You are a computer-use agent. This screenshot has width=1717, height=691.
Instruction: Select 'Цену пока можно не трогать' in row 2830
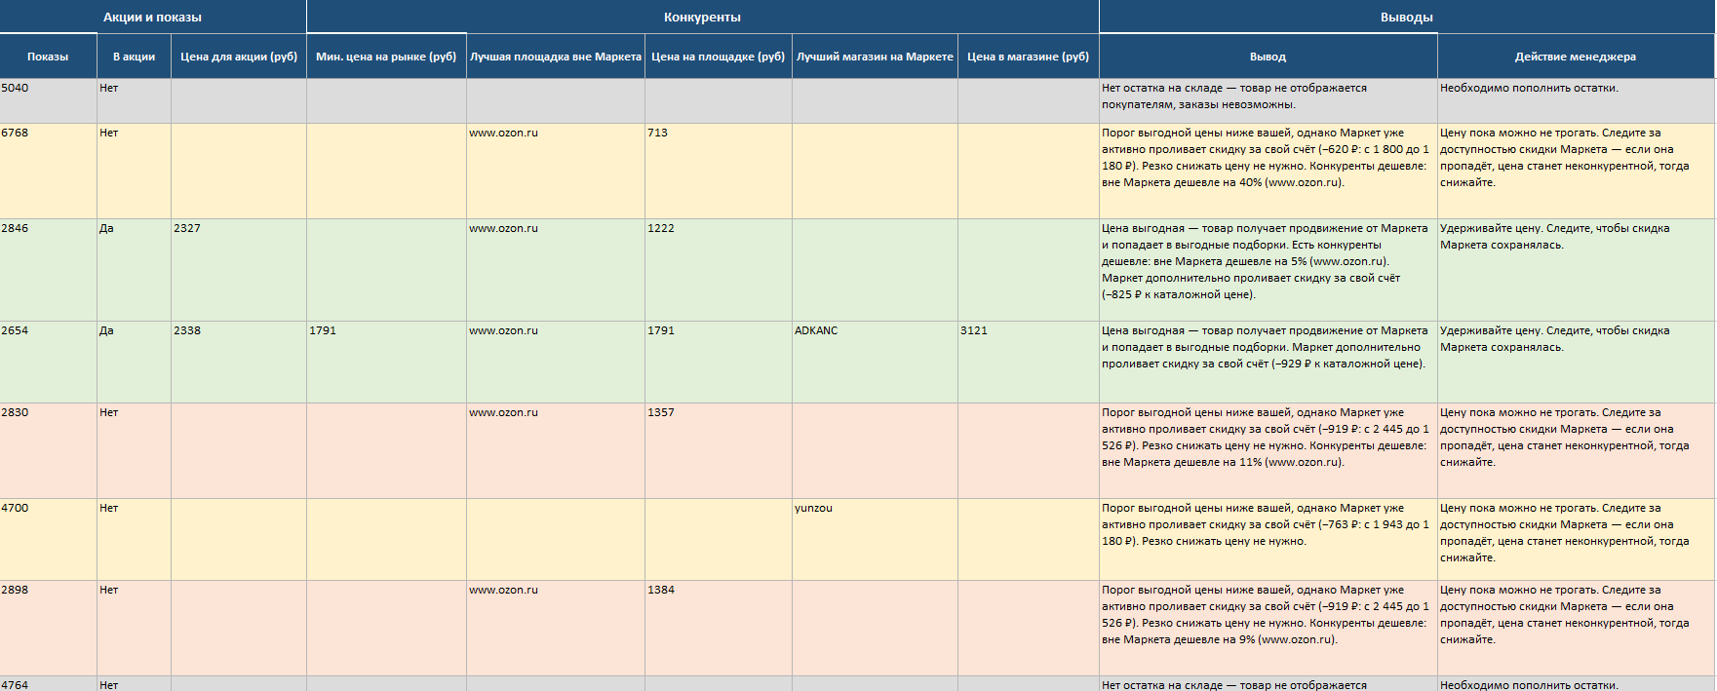coord(1576,450)
